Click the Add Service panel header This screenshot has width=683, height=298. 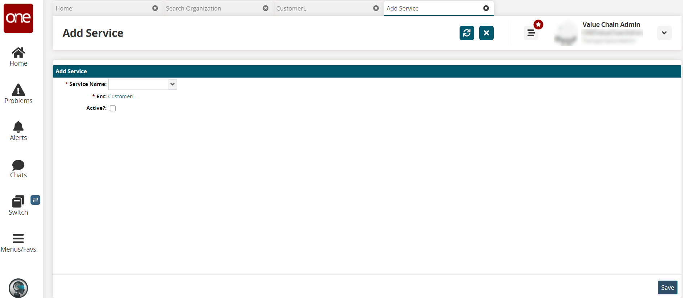(x=367, y=71)
